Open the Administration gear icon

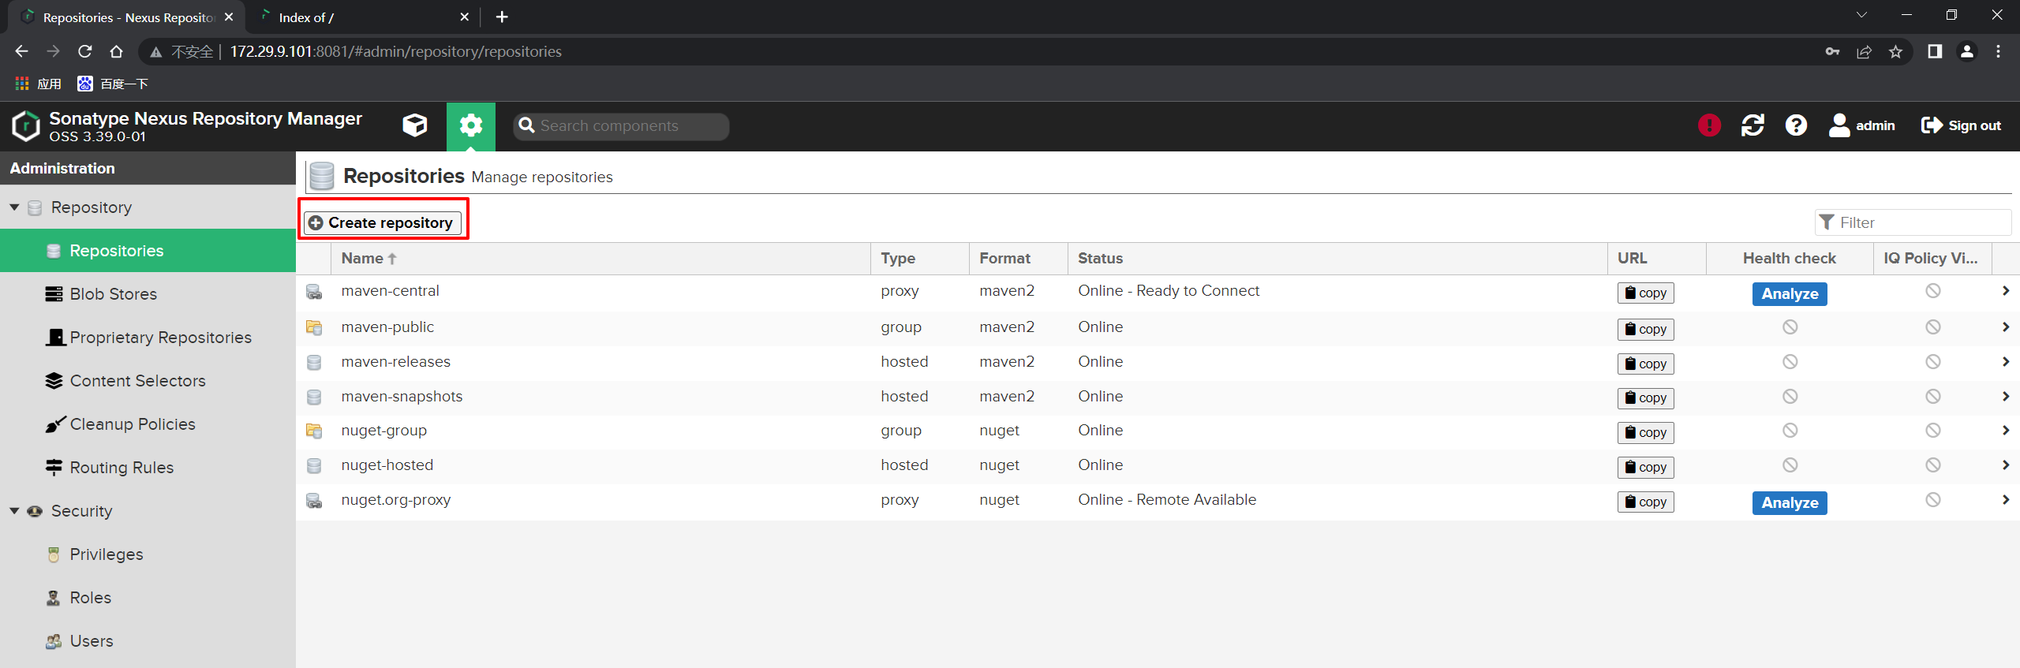pos(471,126)
